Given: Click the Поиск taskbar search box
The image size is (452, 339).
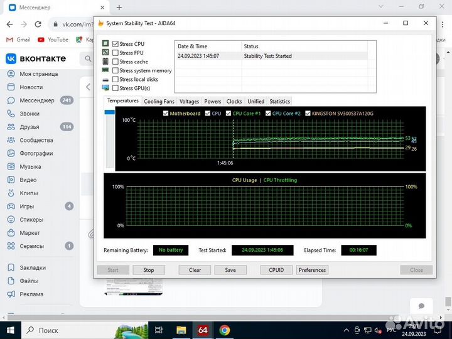Looking at the screenshot, I should point(85,330).
